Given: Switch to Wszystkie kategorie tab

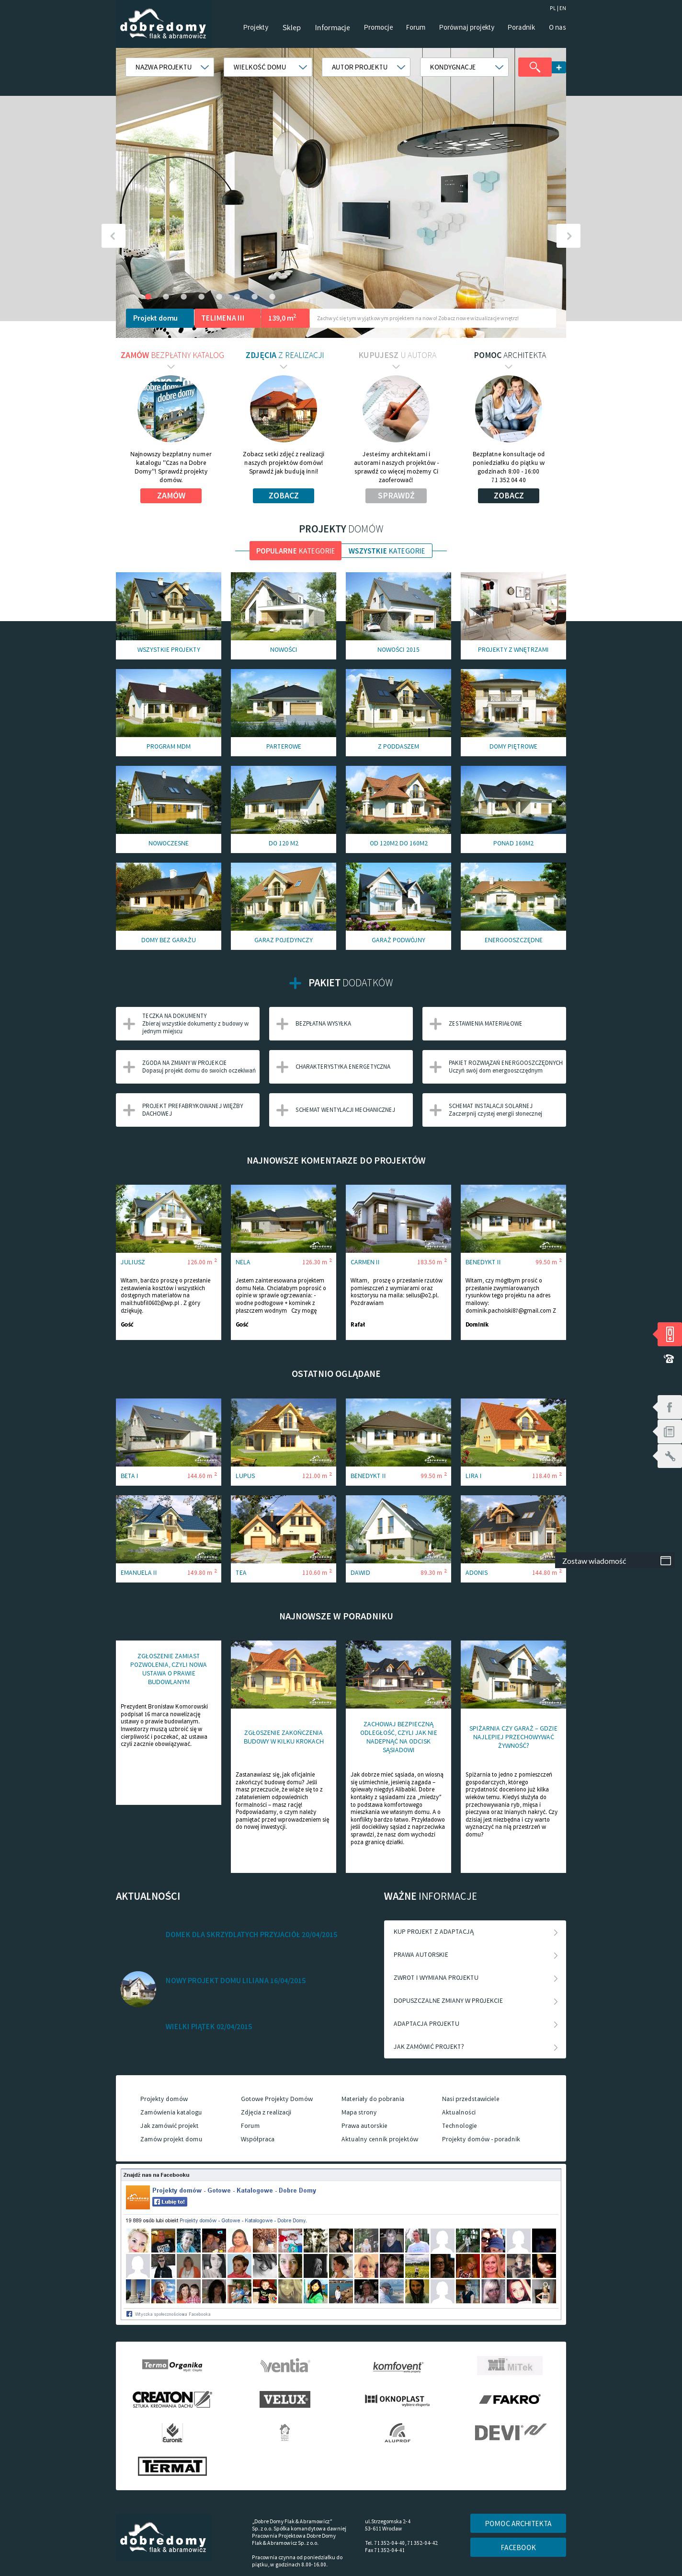Looking at the screenshot, I should point(387,550).
